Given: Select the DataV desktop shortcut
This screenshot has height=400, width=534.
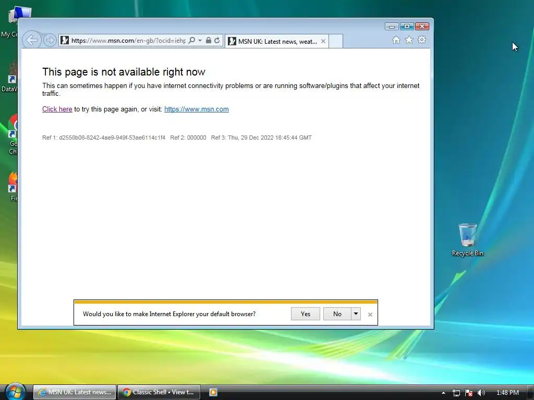Looking at the screenshot, I should [x=9, y=77].
